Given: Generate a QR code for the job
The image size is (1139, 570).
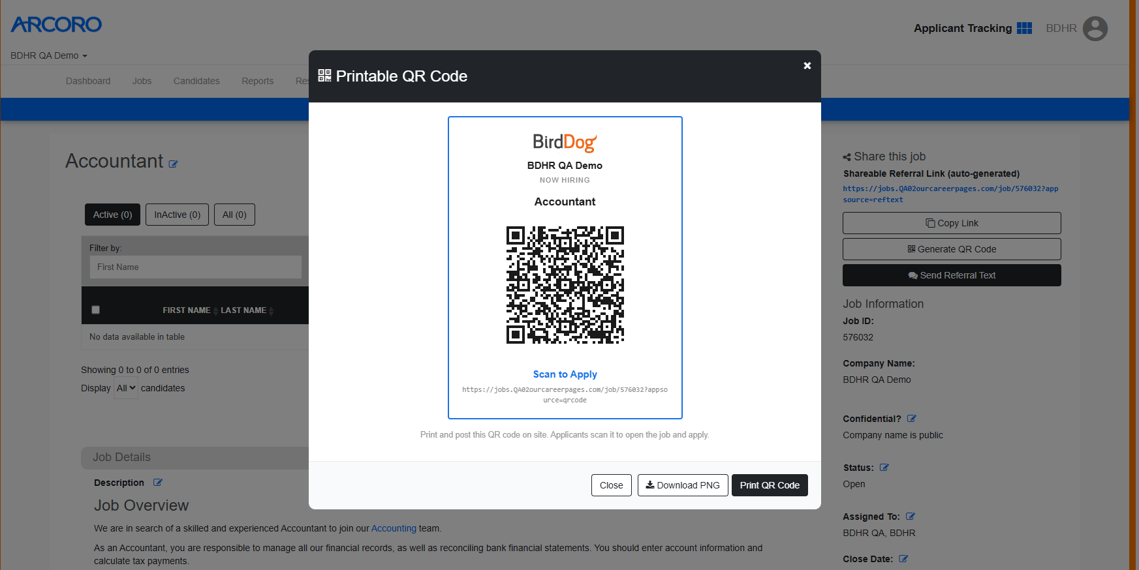Looking at the screenshot, I should pos(952,249).
